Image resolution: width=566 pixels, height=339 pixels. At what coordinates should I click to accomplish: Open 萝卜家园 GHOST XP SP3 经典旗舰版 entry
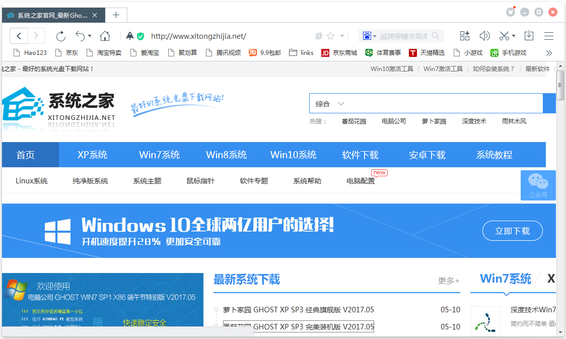298,310
